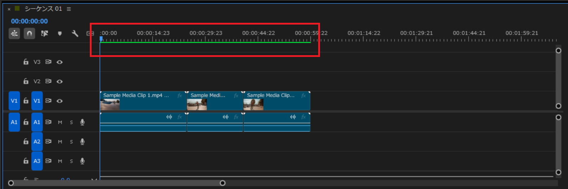
Task: Select the シーケンス 01 sequence tab
Action: (43, 9)
